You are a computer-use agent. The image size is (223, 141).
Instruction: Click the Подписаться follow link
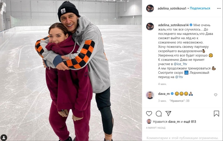(200, 8)
